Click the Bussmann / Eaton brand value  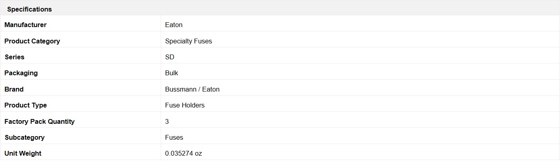pyautogui.click(x=192, y=89)
